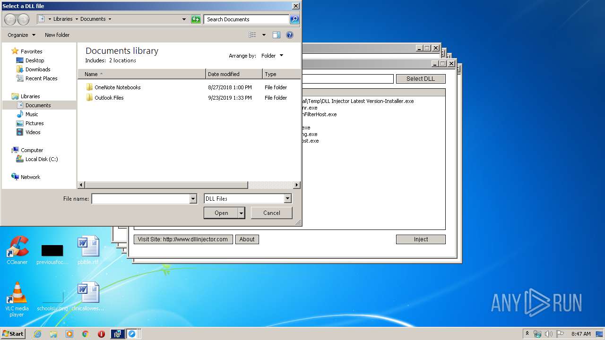
Task: Expand the File name combo box arrow
Action: (x=193, y=199)
